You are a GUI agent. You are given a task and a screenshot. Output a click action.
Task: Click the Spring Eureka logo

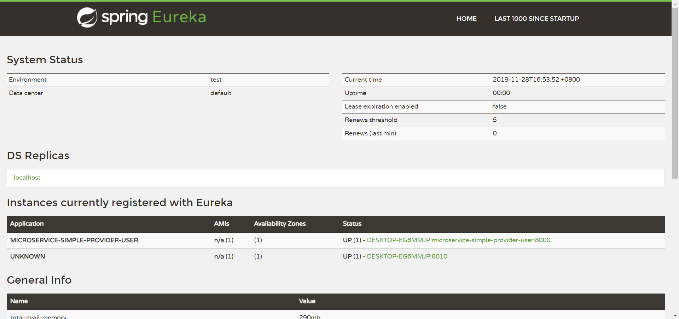[141, 17]
